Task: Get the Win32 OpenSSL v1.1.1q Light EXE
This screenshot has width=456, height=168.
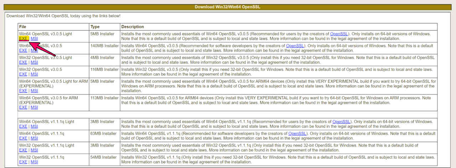Action: 23,150
